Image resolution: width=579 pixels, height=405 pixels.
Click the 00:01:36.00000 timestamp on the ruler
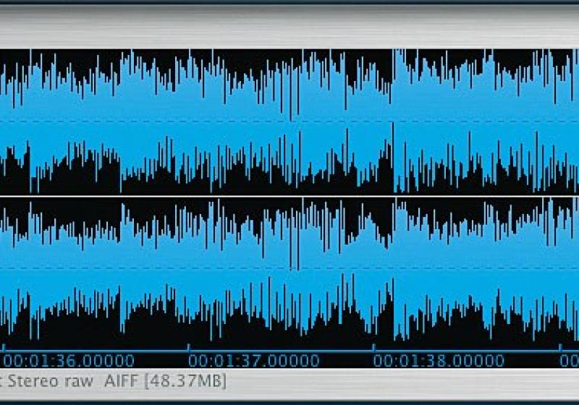pyautogui.click(x=69, y=361)
